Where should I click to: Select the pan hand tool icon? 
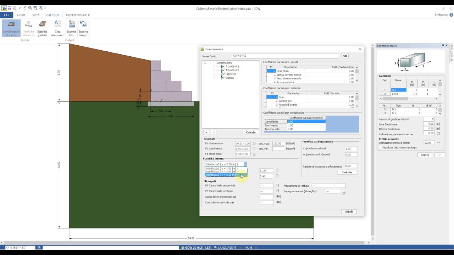click(x=25, y=8)
